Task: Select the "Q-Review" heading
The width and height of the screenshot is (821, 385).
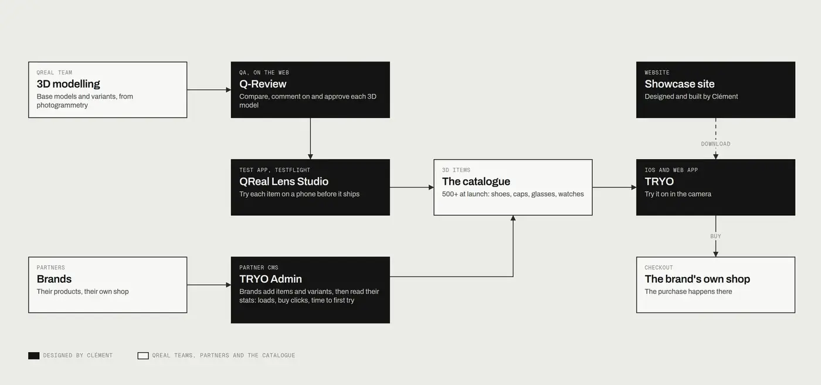Action: [263, 84]
